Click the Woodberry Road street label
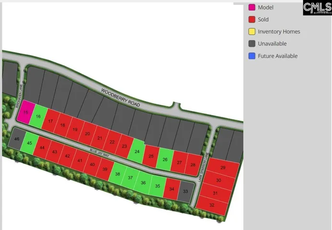Viewport: 332px width, 230px height. tap(120, 97)
